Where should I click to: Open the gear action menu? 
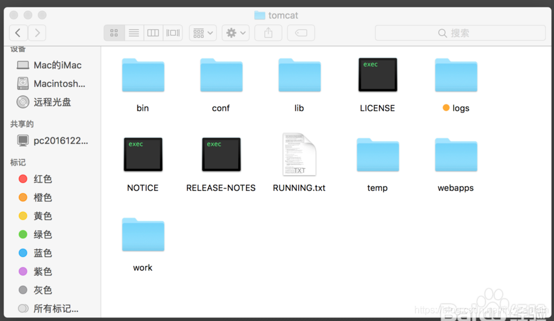click(236, 33)
